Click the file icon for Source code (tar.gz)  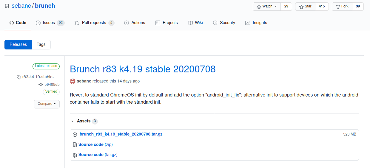pyautogui.click(x=75, y=155)
